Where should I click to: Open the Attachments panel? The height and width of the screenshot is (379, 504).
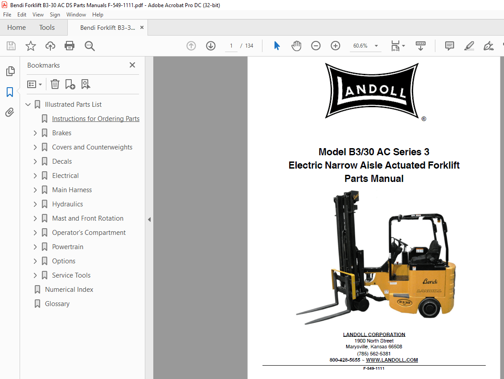coord(10,112)
